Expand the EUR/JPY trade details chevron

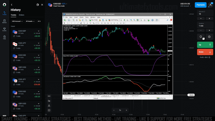[38, 80]
